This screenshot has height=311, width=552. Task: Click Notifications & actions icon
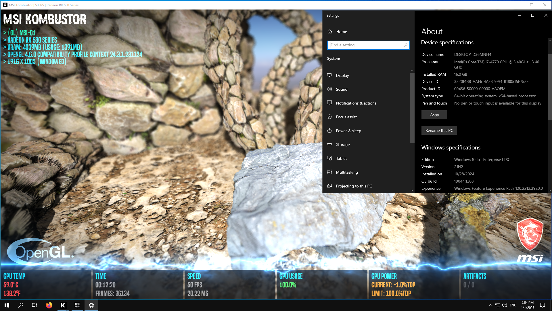329,103
